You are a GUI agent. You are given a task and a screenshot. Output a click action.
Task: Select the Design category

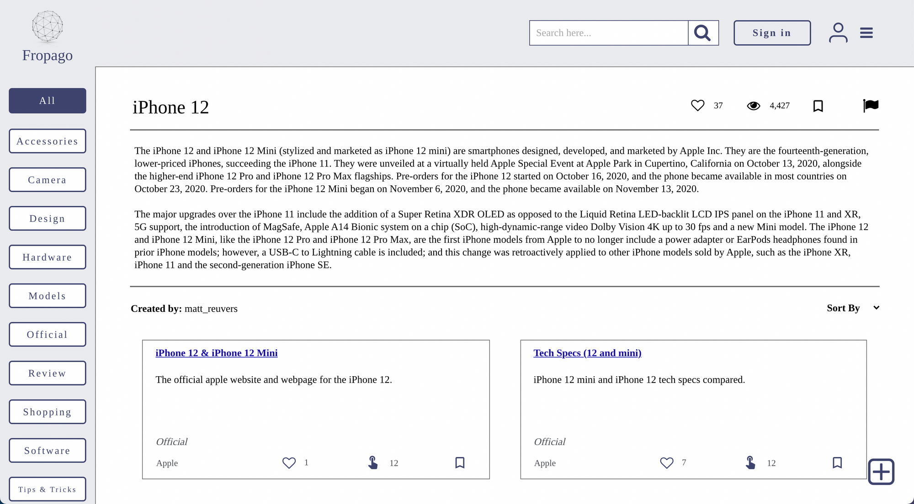pos(48,218)
